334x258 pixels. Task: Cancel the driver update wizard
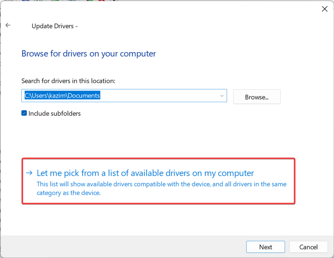click(x=308, y=247)
